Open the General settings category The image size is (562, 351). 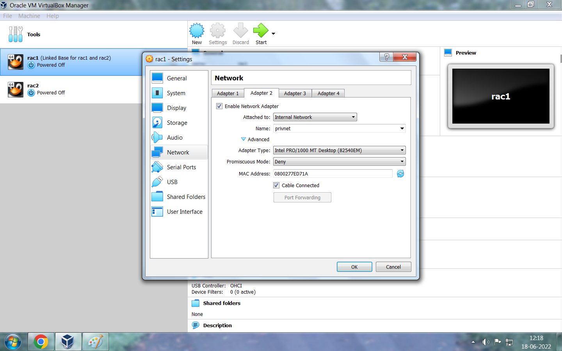pyautogui.click(x=179, y=78)
